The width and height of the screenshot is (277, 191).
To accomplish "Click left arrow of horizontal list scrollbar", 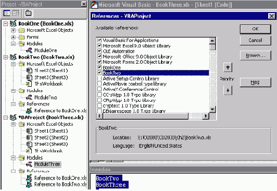I will [99, 116].
